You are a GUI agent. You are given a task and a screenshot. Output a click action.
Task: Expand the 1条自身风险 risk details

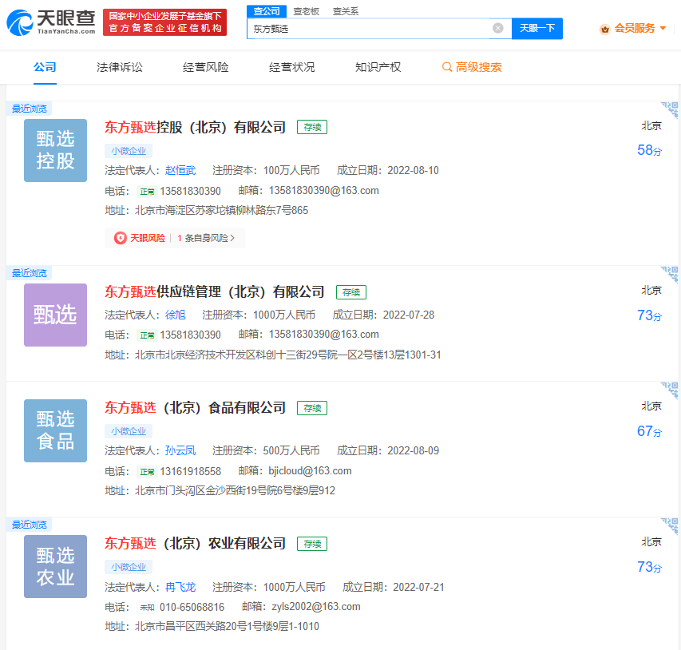(x=206, y=238)
